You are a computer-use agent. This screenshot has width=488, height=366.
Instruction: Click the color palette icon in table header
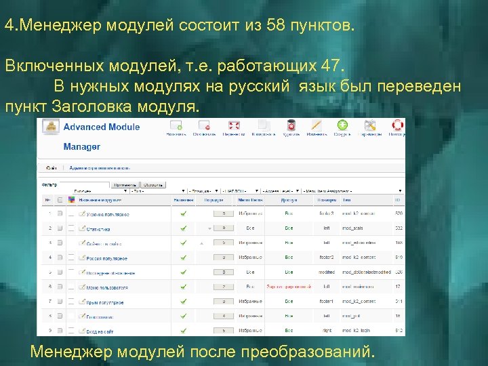[71, 200]
